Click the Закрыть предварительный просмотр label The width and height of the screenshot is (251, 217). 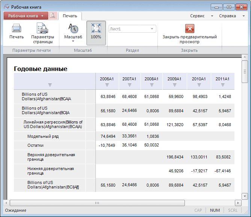189,39
